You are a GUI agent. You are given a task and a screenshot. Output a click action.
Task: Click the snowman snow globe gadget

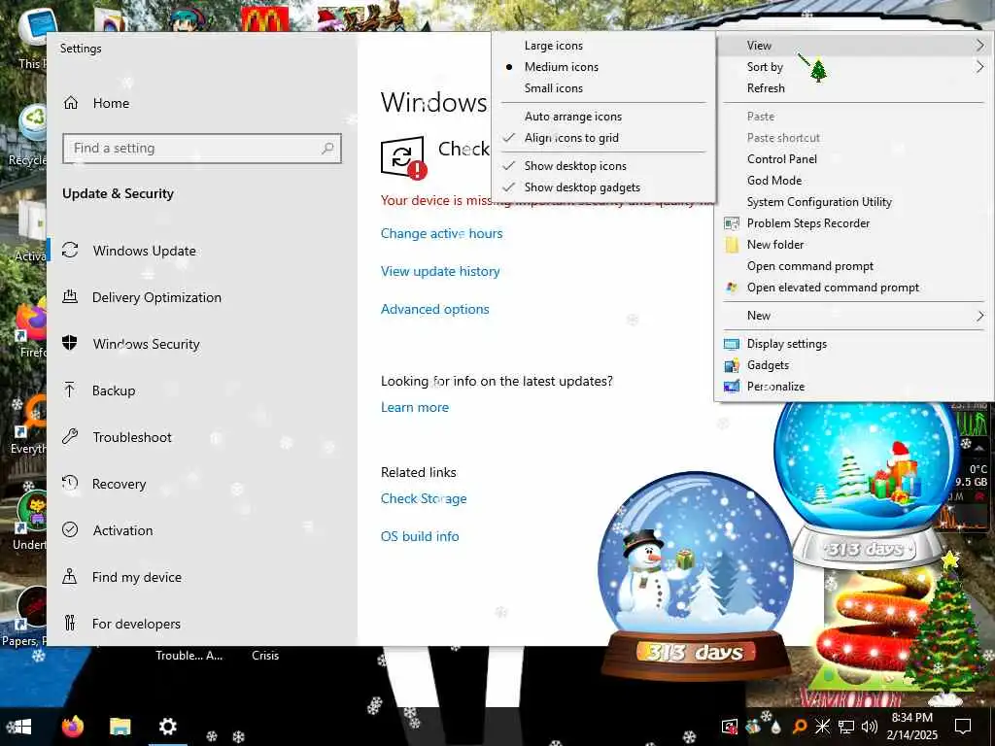(696, 576)
